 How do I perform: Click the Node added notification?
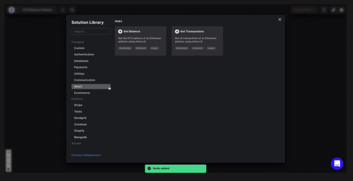coord(175,168)
